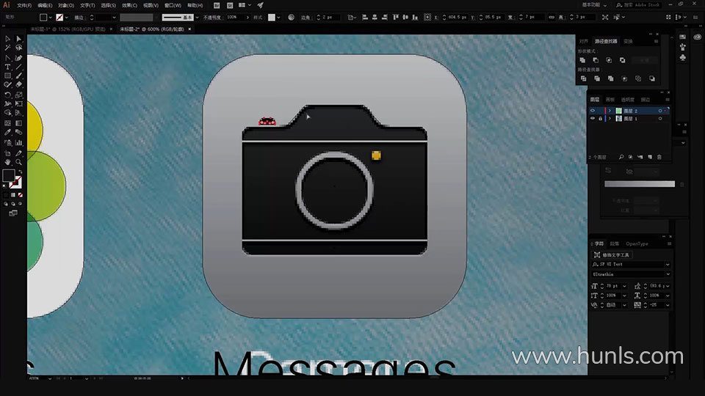Click the vertical align top icon in control bar
Screen dimensions: 705x396
[x=396, y=17]
